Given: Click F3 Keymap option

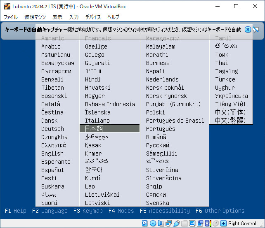Looking at the screenshot, I should (x=88, y=211).
